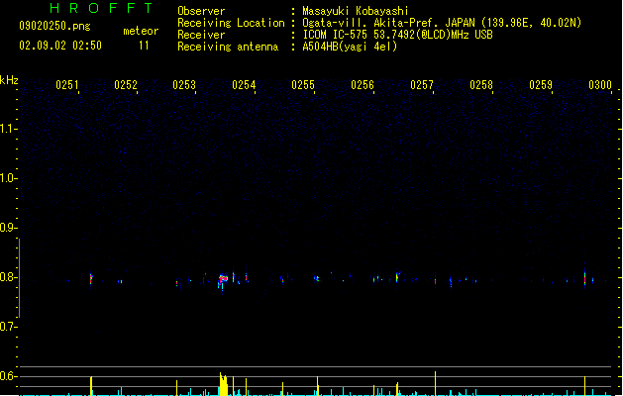Select the filename 09020250.png

click(x=54, y=26)
